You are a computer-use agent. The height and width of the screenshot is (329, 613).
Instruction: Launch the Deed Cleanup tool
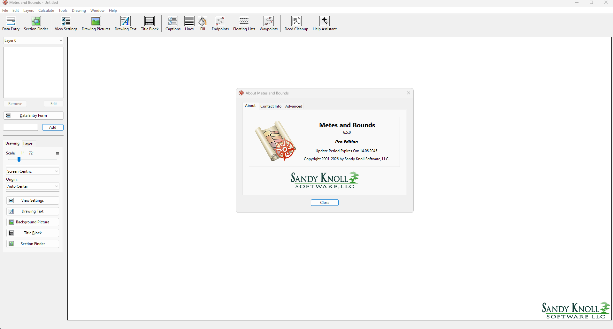pyautogui.click(x=296, y=24)
